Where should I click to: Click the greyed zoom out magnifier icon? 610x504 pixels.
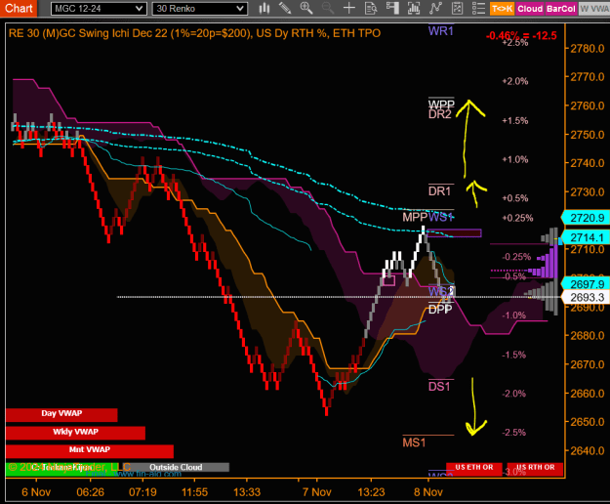click(x=328, y=8)
